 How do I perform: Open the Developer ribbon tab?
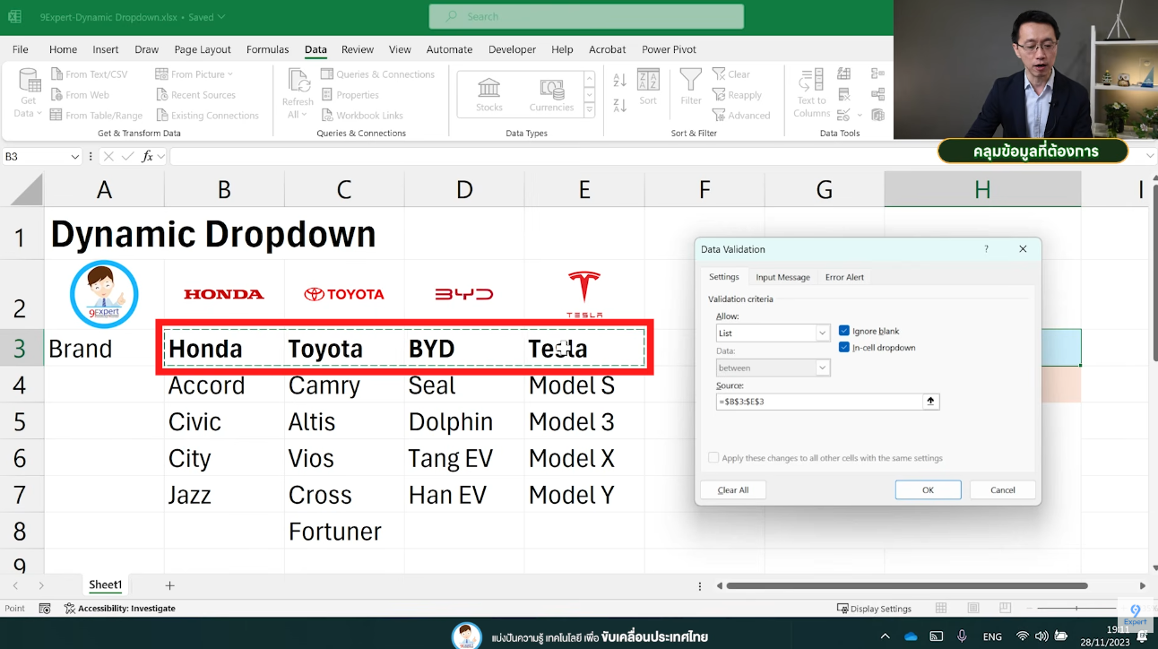[x=511, y=49]
